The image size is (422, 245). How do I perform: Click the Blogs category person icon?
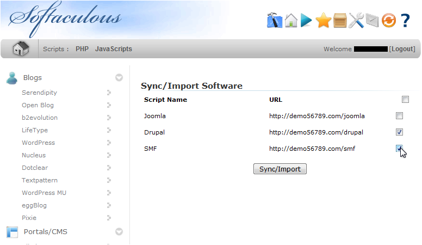12,78
